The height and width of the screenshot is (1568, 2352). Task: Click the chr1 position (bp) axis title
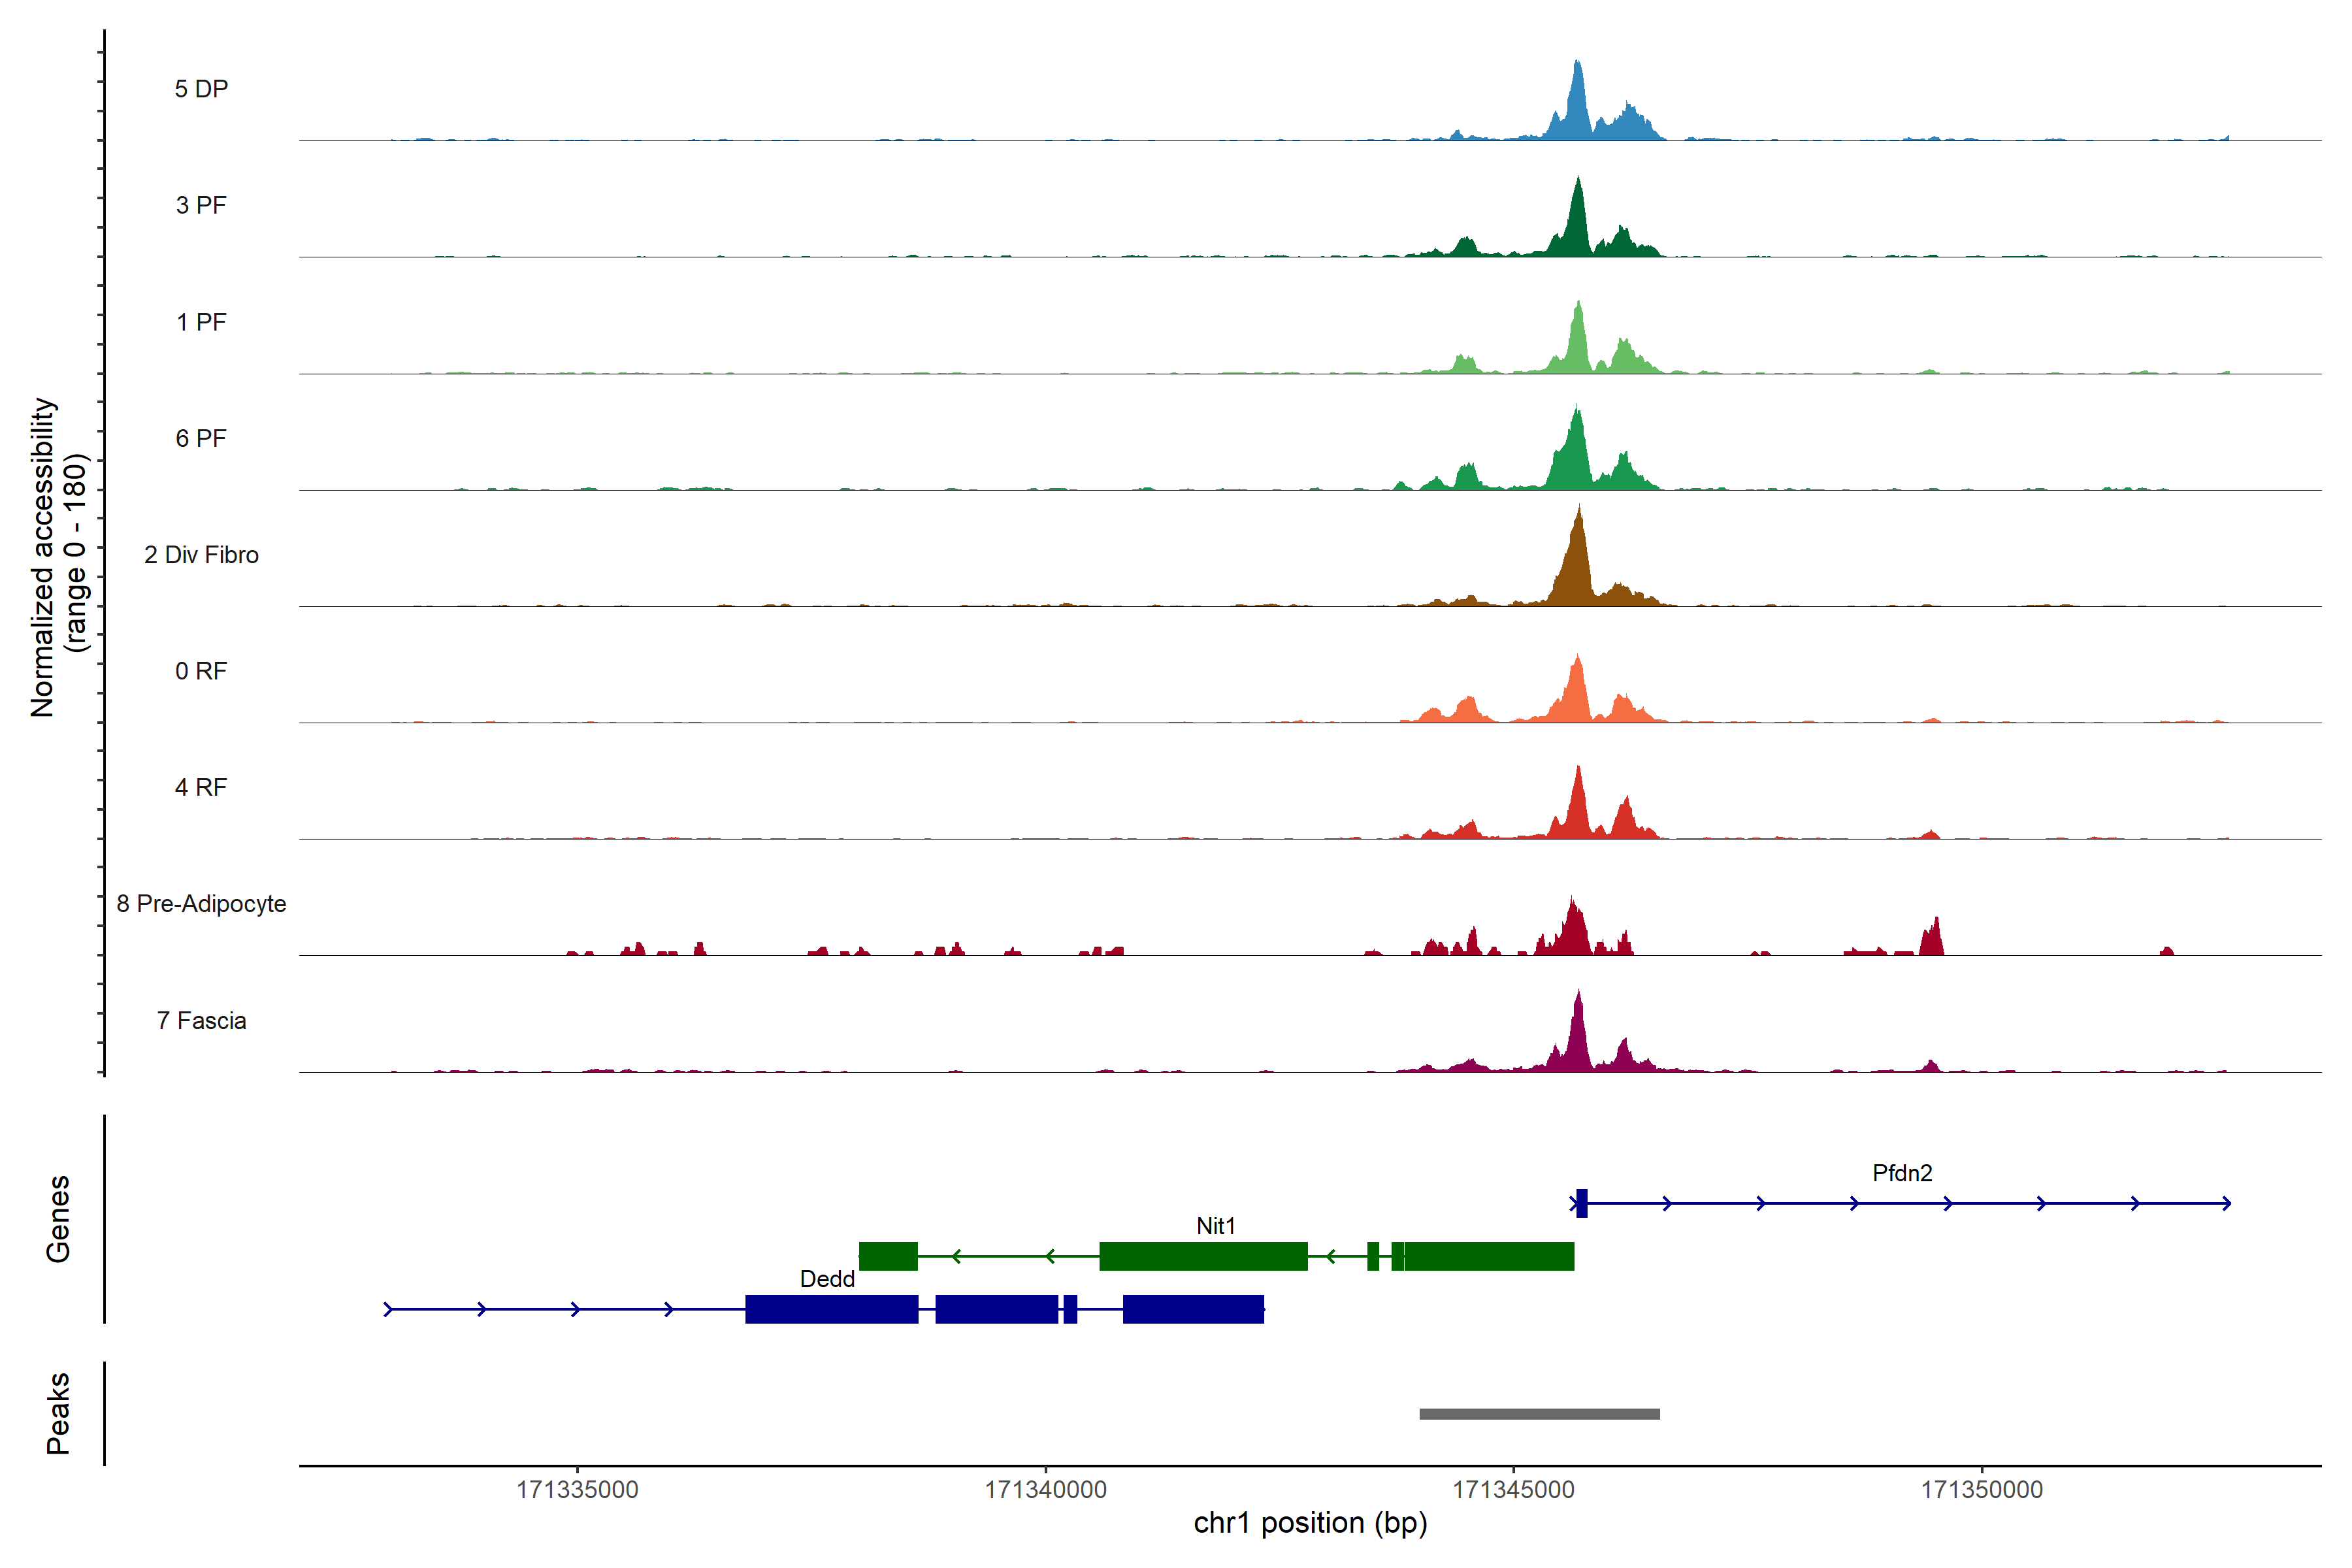(1310, 1523)
